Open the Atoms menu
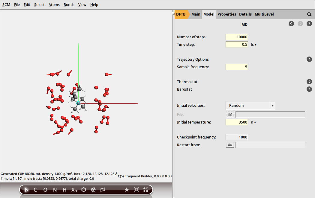The height and width of the screenshot is (198, 315). (54, 4)
